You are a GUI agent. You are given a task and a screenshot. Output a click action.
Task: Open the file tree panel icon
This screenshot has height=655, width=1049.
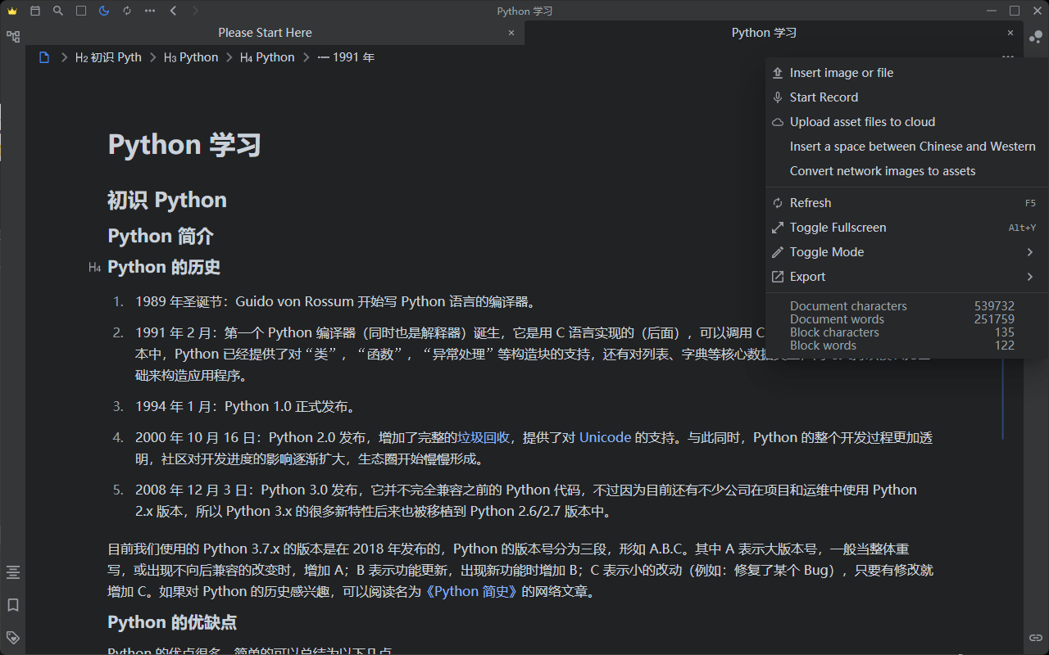(x=12, y=37)
